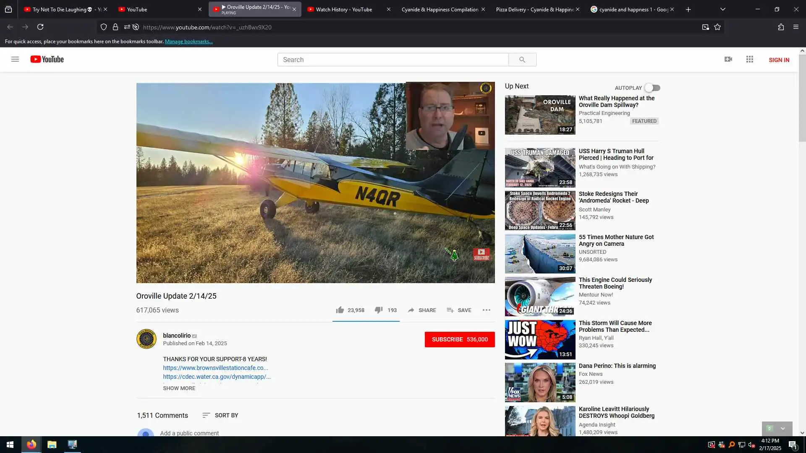Switch to Cyanide & Happiness Compilation tab
The height and width of the screenshot is (453, 806).
(x=440, y=9)
